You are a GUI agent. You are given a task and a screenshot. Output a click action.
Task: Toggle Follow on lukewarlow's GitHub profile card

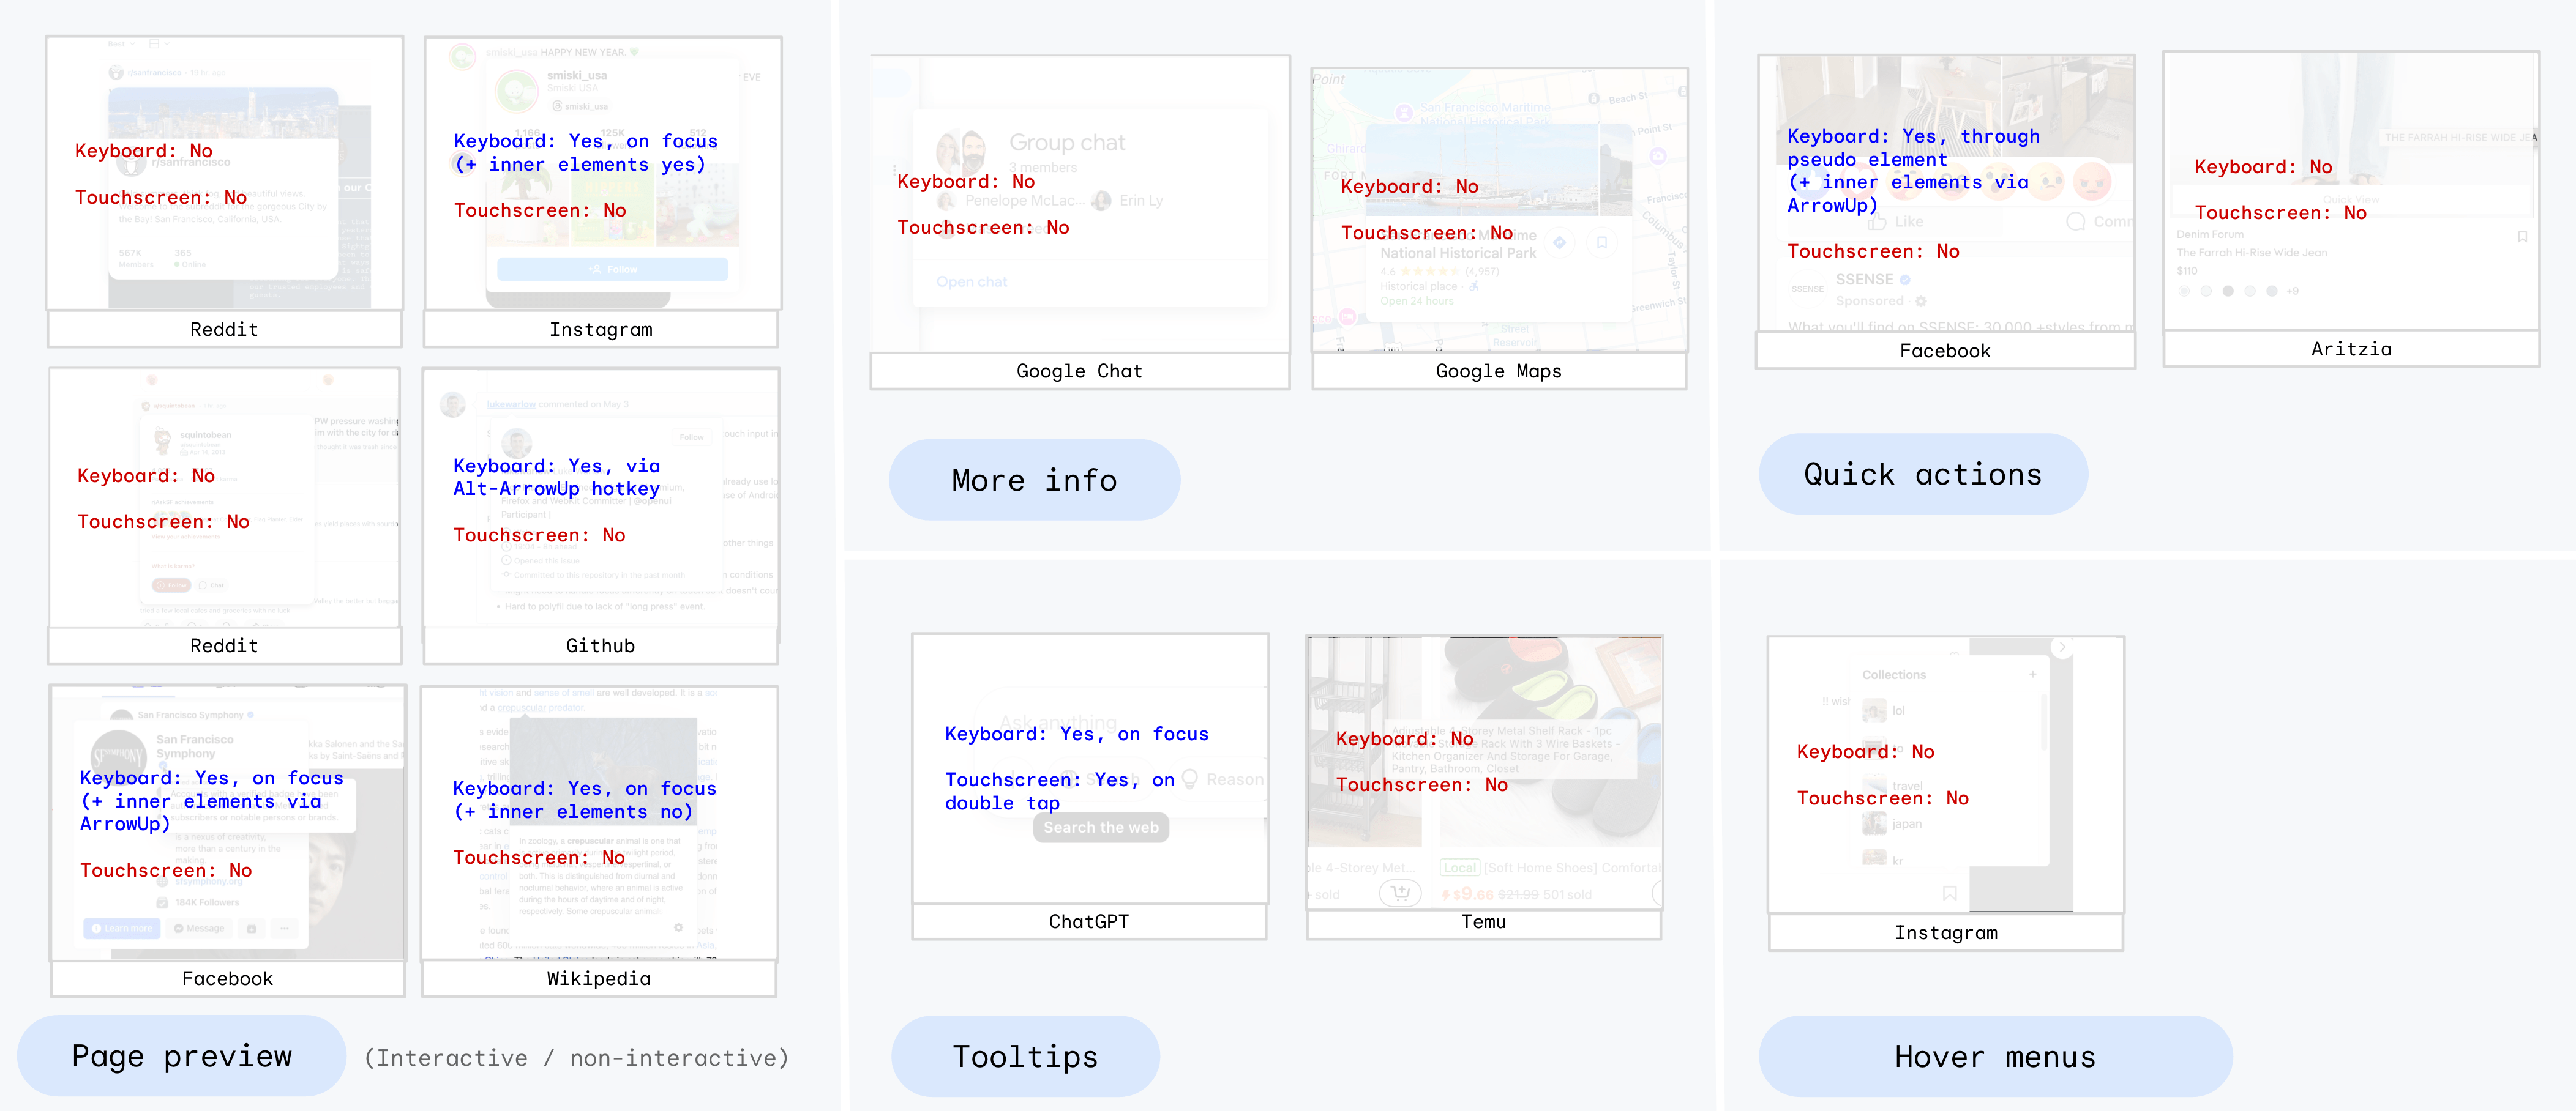pos(692,437)
